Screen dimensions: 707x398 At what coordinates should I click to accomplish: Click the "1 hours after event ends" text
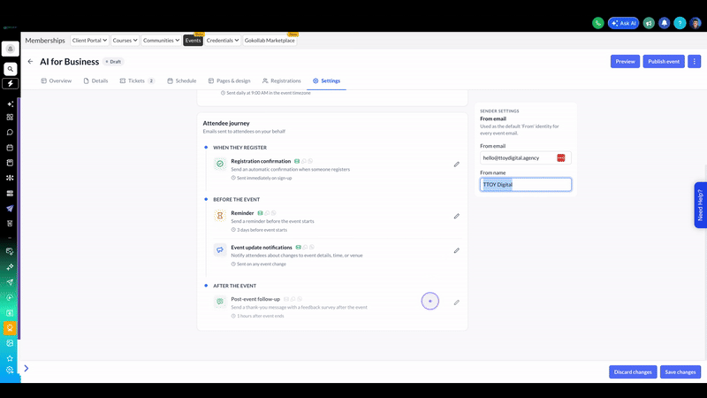[x=261, y=316]
